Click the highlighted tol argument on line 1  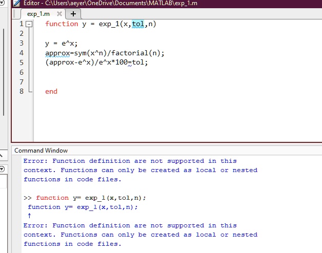[x=138, y=24]
